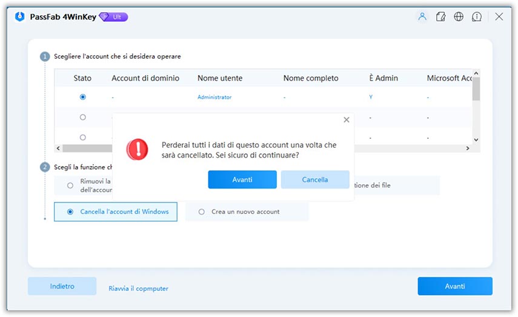Click the table's vertical scroll down arrow
Screen dimensions: 518x317
click(476, 139)
